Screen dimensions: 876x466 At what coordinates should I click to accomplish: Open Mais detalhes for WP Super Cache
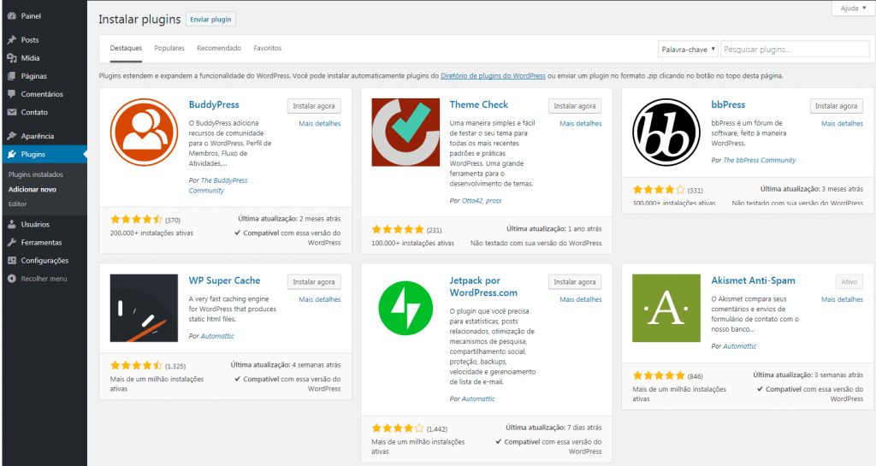pos(320,299)
